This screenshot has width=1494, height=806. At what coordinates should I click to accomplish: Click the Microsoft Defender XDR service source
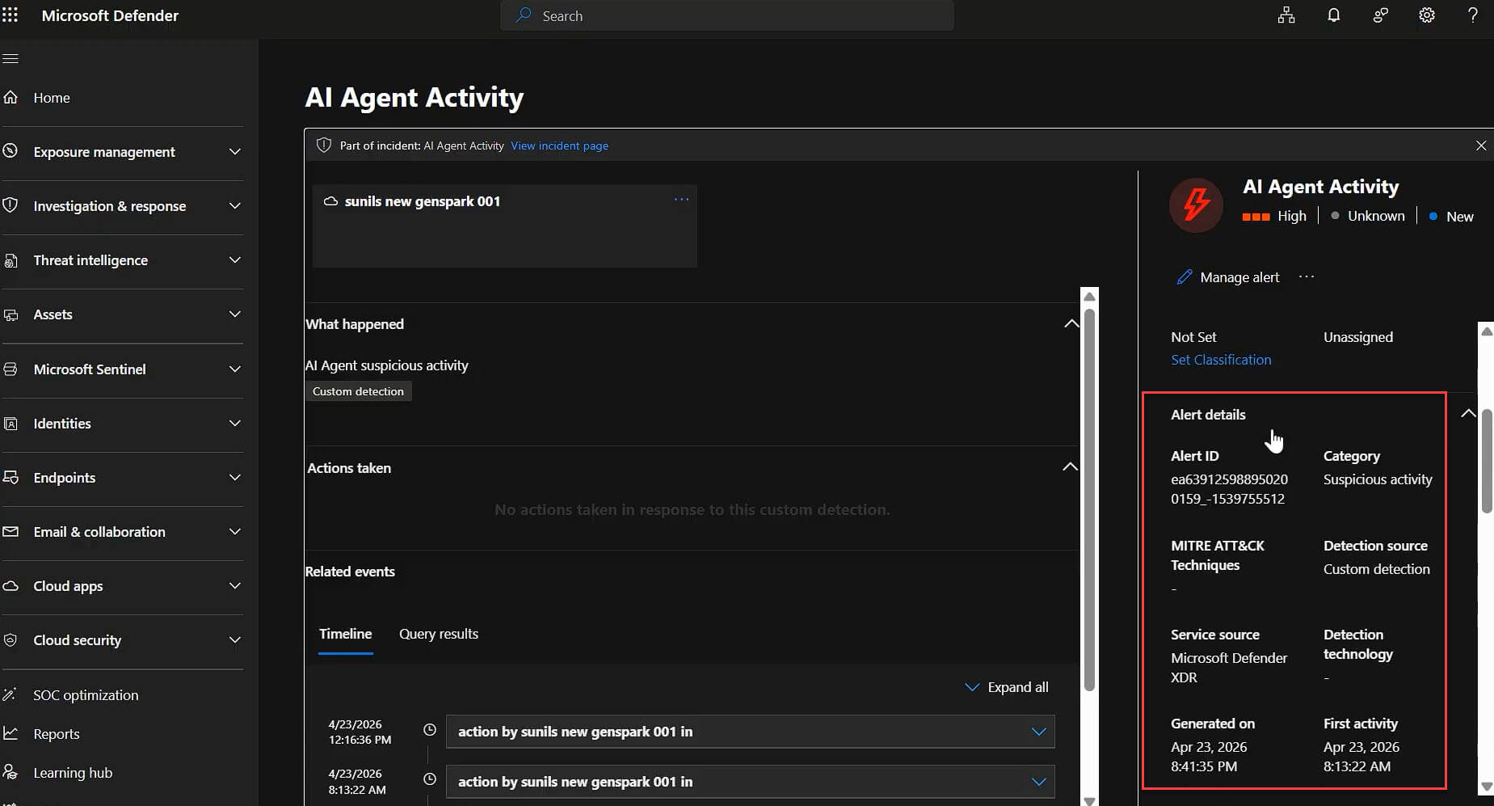[x=1229, y=668]
